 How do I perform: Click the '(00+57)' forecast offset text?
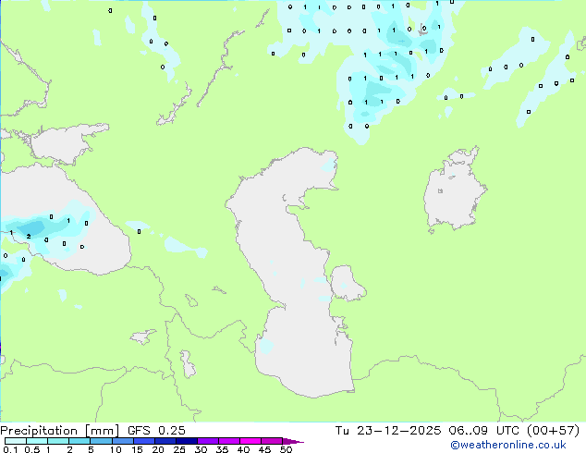(554, 431)
